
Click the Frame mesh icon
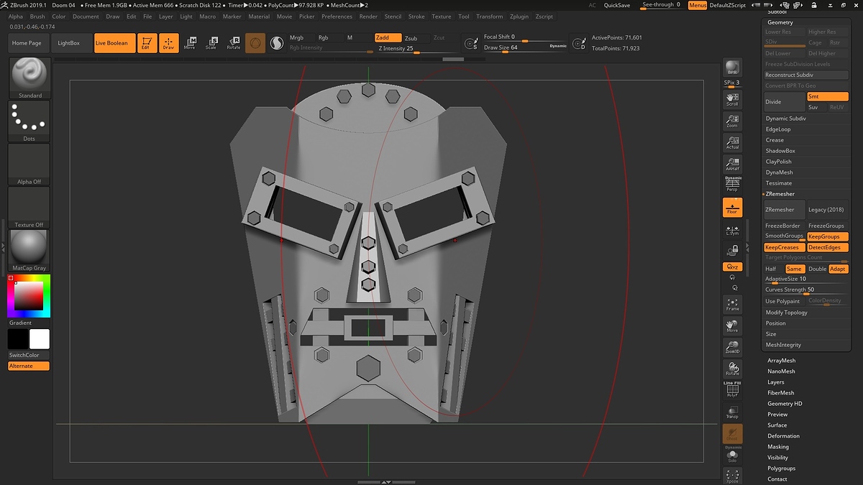[732, 304]
